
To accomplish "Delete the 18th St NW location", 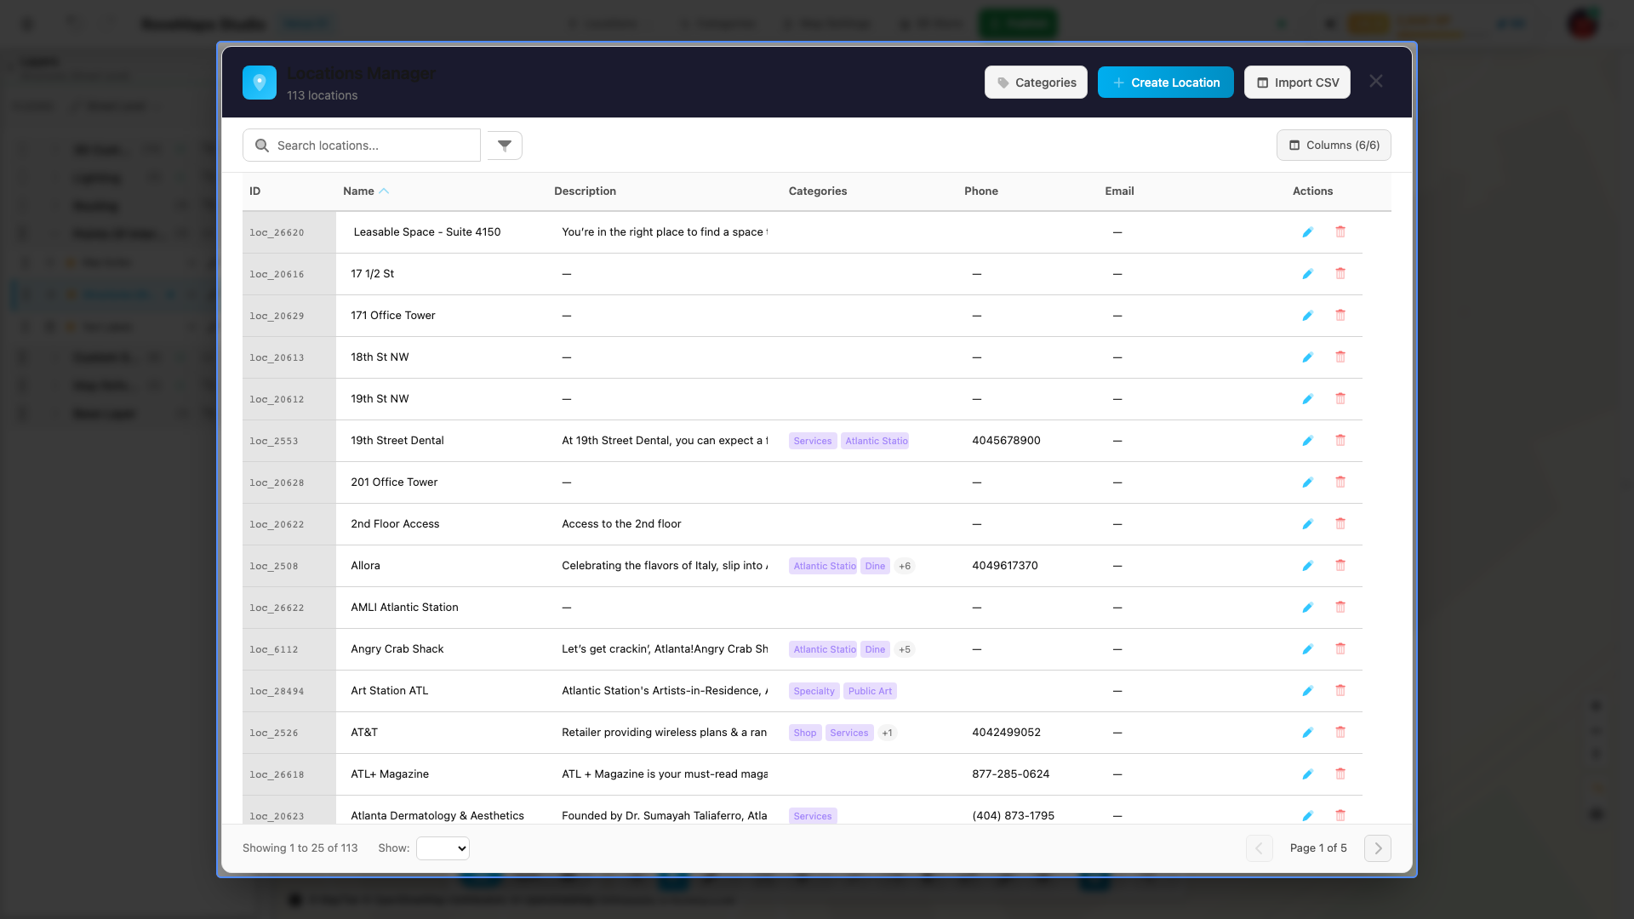I will tap(1340, 357).
